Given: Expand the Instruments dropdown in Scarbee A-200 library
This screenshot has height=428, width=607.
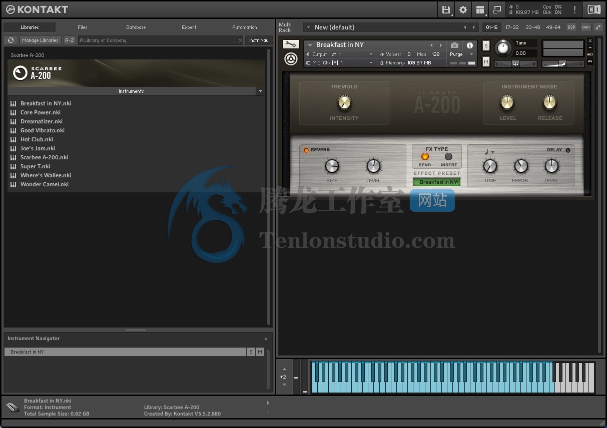Looking at the screenshot, I should (260, 91).
